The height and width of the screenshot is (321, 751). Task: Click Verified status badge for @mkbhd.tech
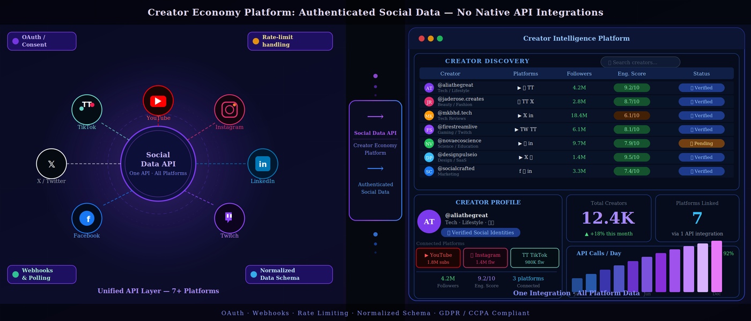702,116
